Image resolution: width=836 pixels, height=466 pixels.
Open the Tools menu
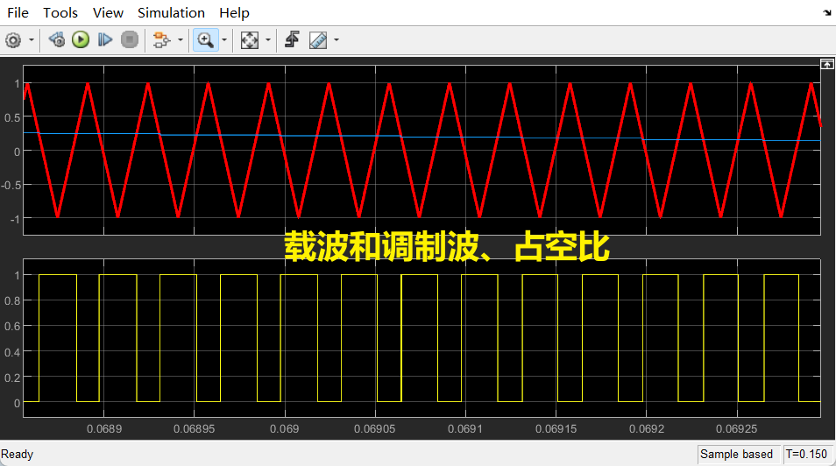pyautogui.click(x=60, y=13)
